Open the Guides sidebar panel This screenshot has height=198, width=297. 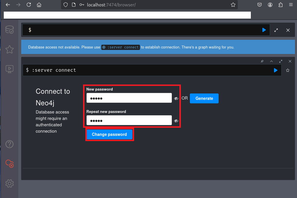click(9, 69)
